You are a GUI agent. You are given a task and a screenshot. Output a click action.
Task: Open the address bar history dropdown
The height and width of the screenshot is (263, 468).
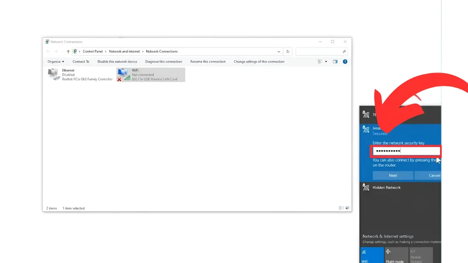tap(279, 52)
